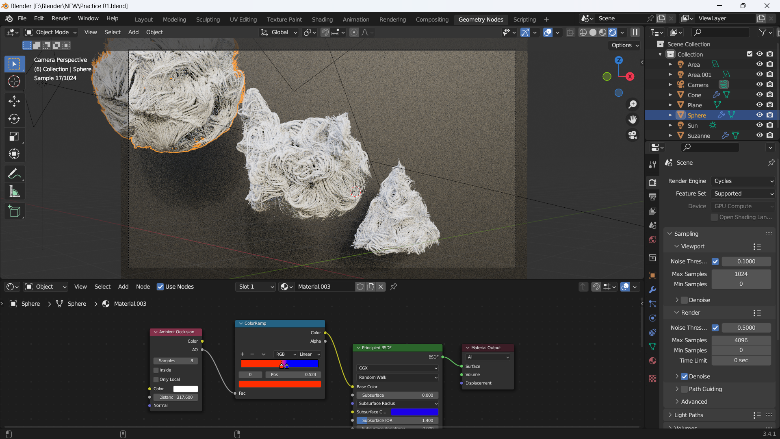
Task: Select the Rotate tool icon
Action: tap(14, 118)
